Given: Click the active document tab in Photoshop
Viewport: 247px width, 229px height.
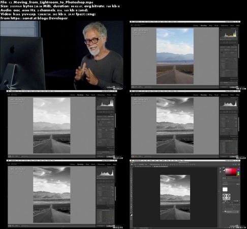Looking at the screenshot, I should [x=160, y=166].
